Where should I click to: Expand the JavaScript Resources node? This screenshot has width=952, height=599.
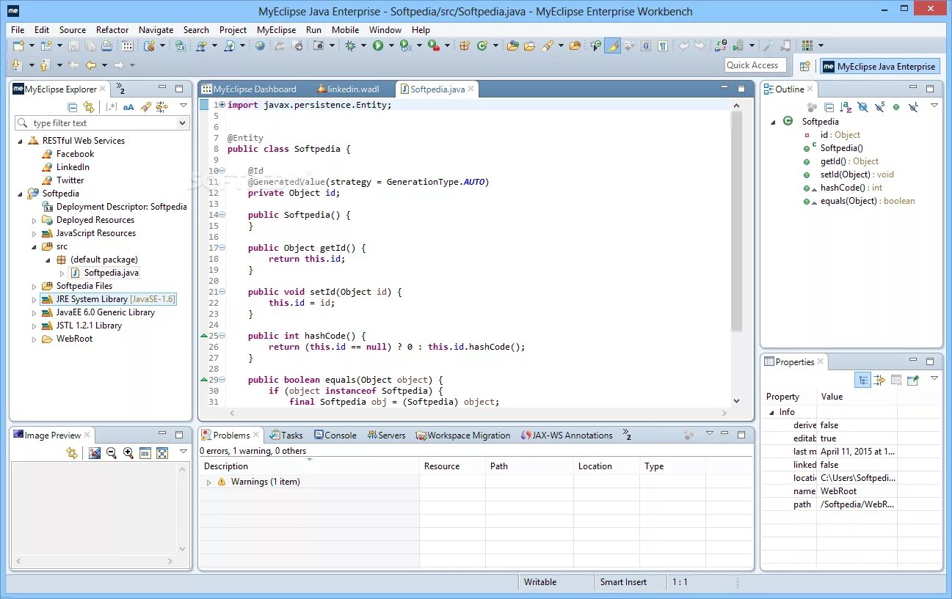tap(34, 233)
